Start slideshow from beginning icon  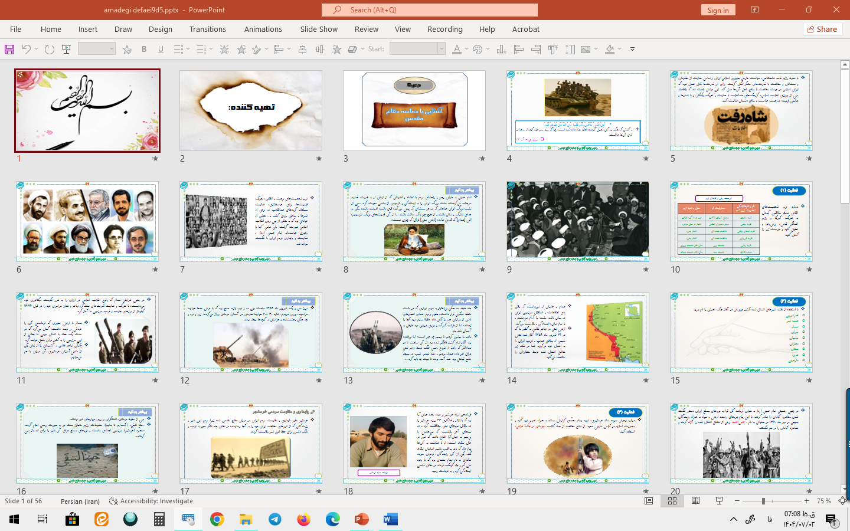point(67,50)
